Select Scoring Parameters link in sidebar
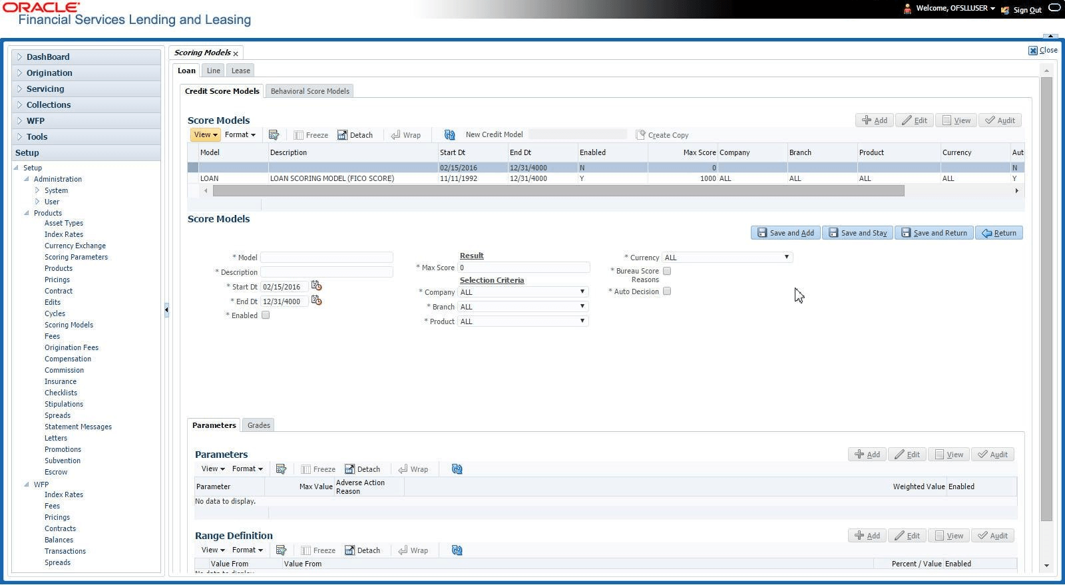The width and height of the screenshot is (1065, 585). tap(76, 257)
